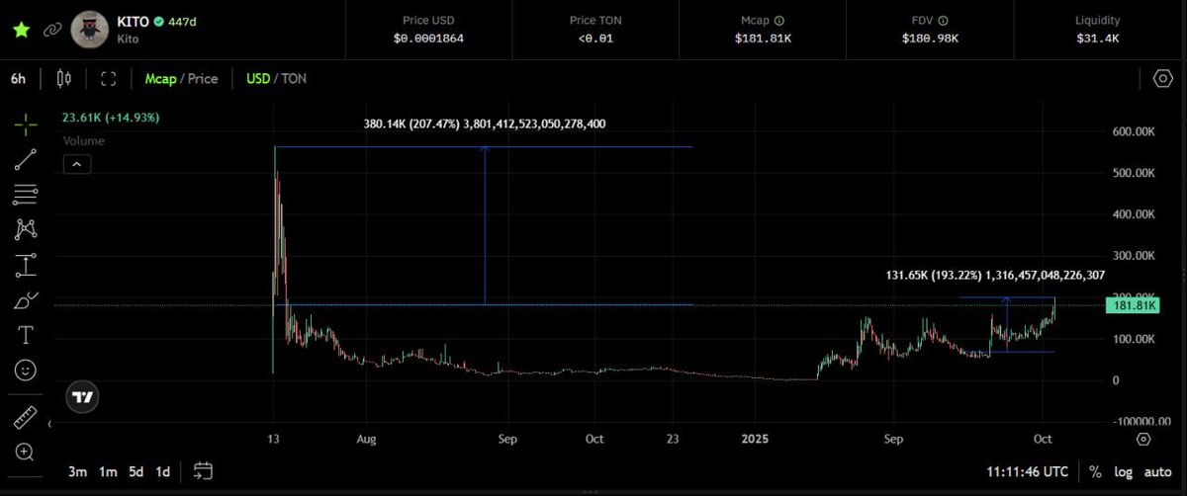
Task: Select the trend line drawing tool
Action: (26, 158)
